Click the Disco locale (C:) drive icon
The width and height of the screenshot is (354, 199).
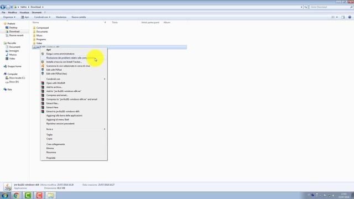pyautogui.click(x=7, y=78)
